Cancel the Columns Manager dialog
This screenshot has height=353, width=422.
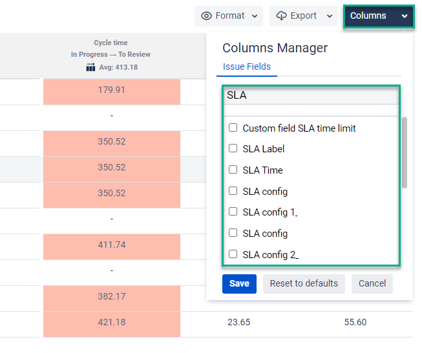[x=372, y=283]
